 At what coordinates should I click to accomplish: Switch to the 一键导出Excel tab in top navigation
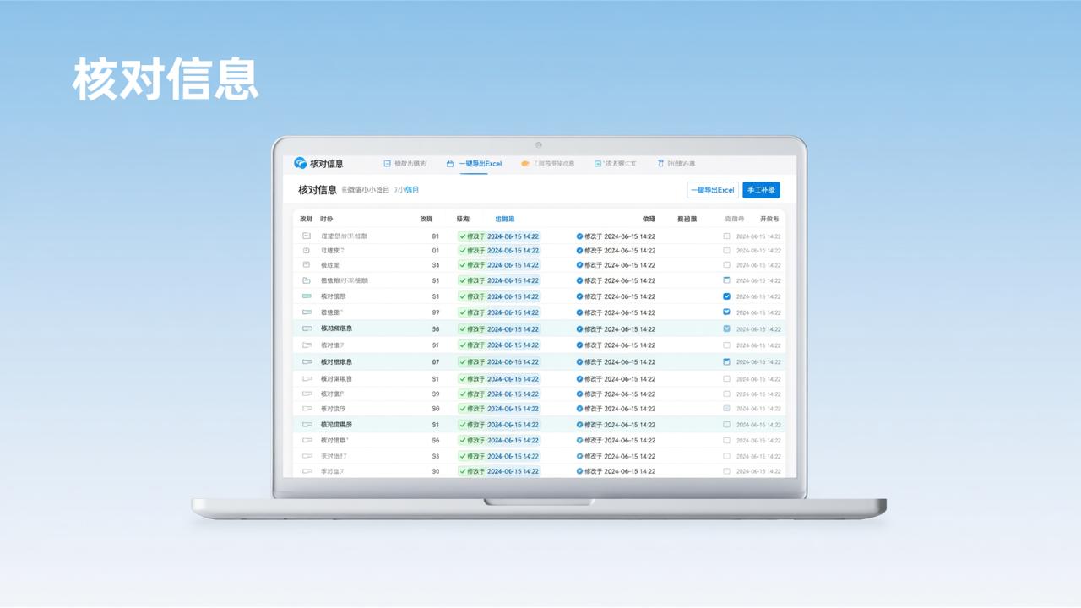(x=474, y=164)
